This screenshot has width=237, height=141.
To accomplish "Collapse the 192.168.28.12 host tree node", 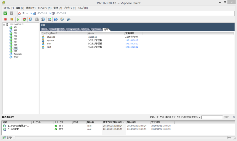I will [x=4, y=24].
